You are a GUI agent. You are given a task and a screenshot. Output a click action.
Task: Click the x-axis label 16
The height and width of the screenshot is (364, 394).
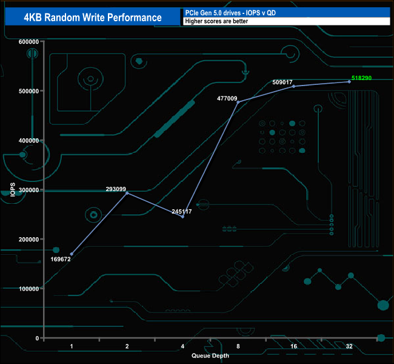pos(294,346)
